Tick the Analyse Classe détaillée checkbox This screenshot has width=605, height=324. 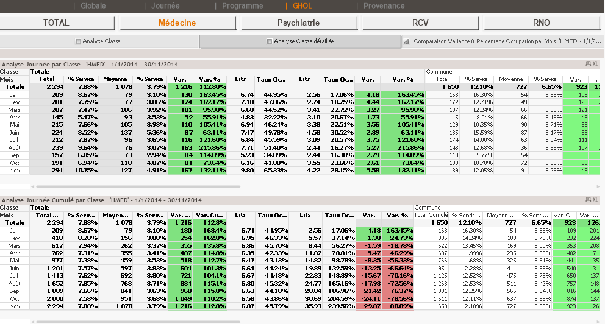[x=270, y=41]
